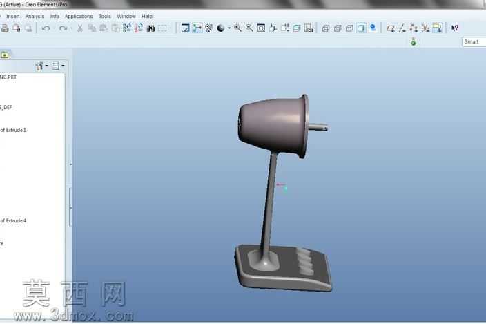Screen dimensions: 486x324
Task: Open the Smart selection filter dropdown
Action: point(474,42)
